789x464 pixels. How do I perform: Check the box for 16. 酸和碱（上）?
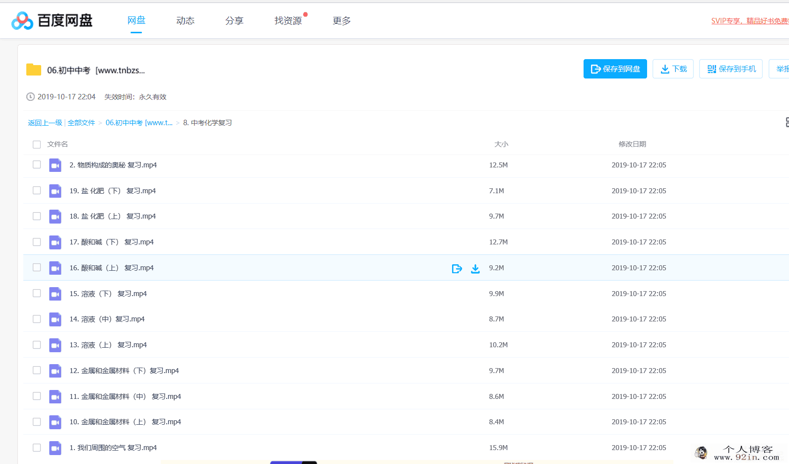(37, 267)
